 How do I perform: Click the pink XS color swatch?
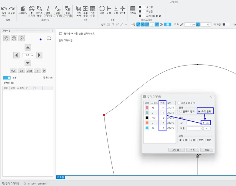(x=147, y=107)
